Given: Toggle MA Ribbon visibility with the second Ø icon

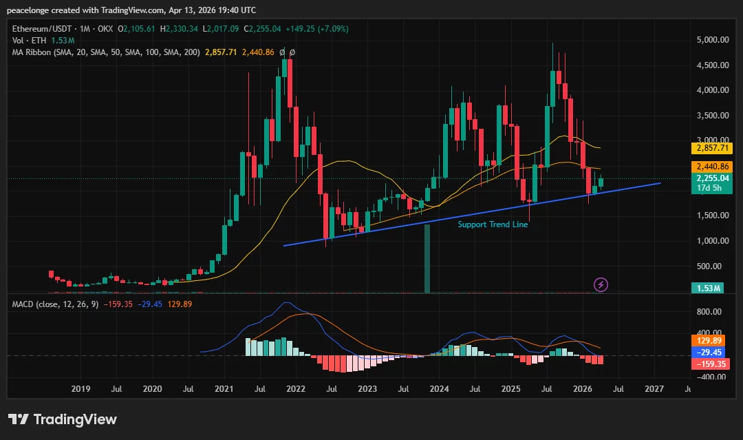Looking at the screenshot, I should (292, 51).
